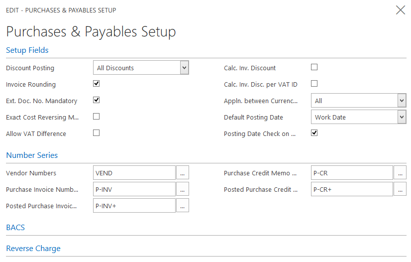The image size is (411, 262).
Task: Expand the Reverse Charge section
Action: 33,249
